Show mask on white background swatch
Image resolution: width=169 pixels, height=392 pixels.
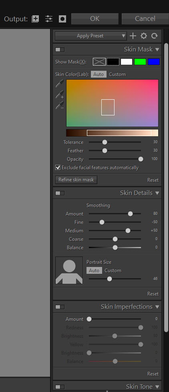[x=127, y=62]
